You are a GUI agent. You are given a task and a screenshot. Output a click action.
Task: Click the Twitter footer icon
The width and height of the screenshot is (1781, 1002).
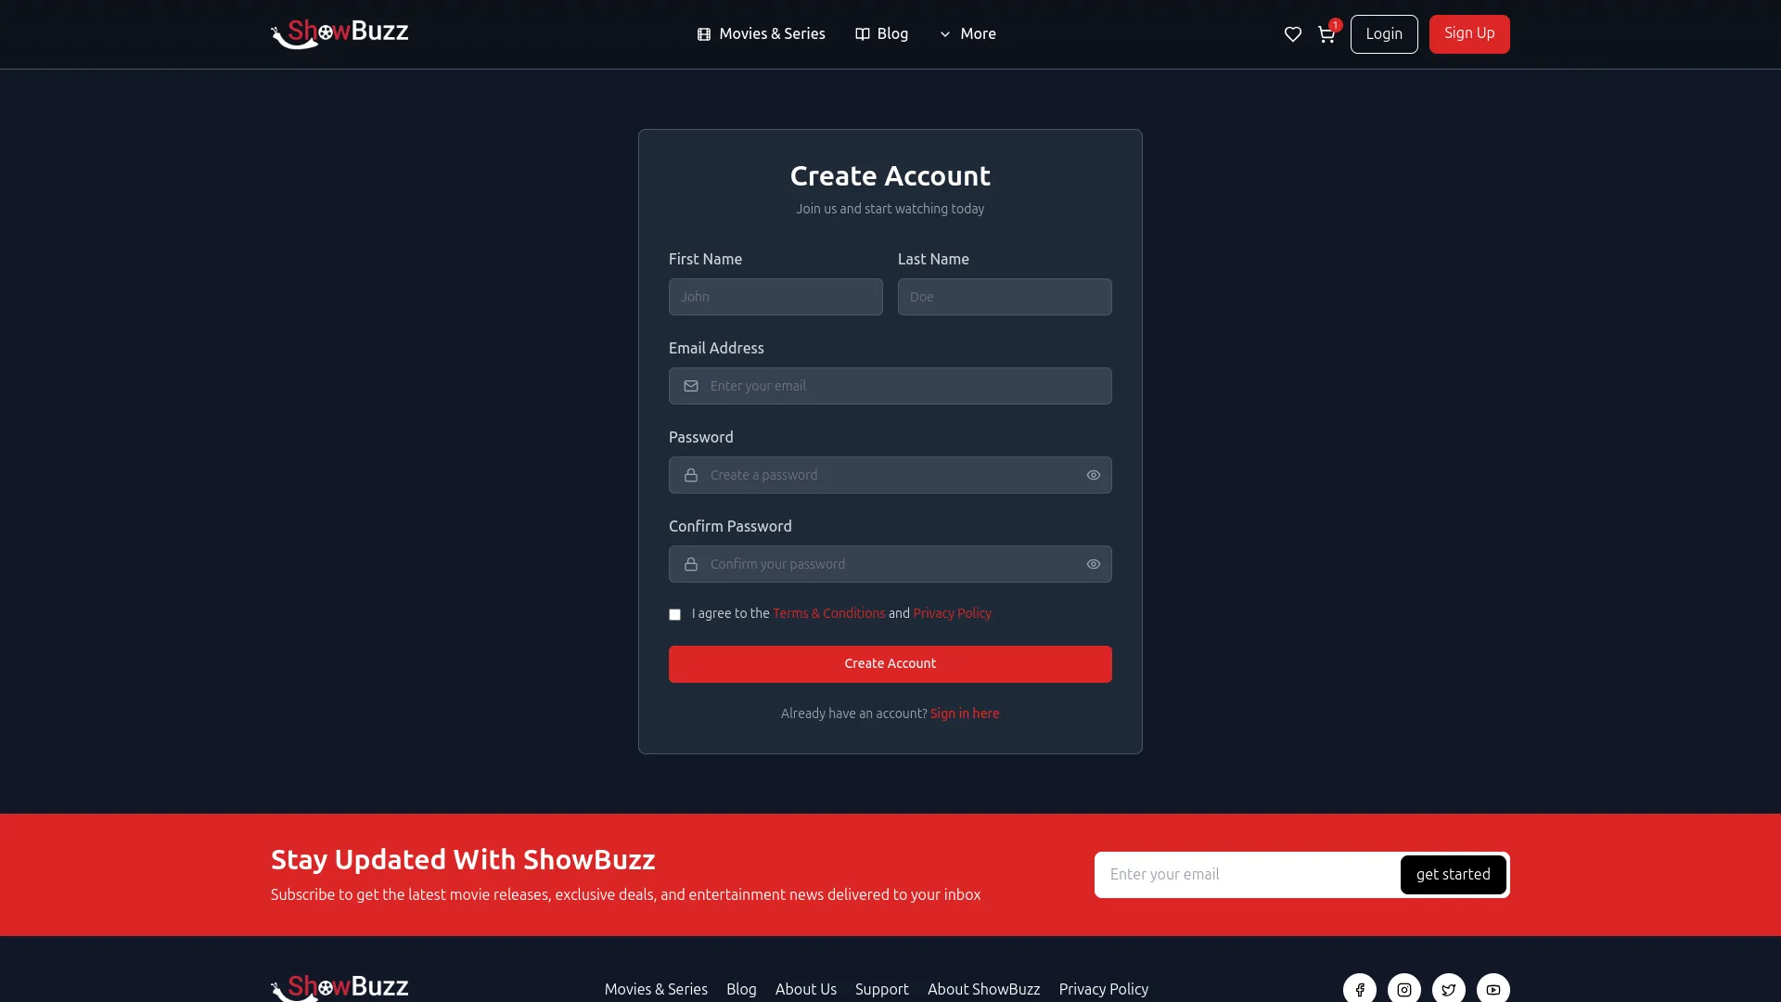1449,989
